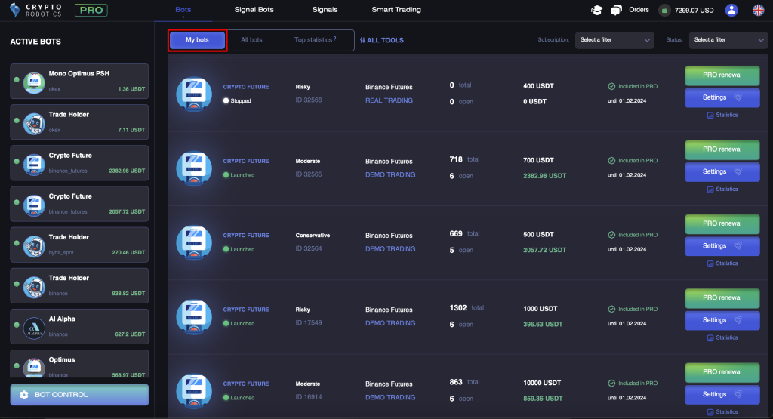Open the Orders link

[x=639, y=10]
